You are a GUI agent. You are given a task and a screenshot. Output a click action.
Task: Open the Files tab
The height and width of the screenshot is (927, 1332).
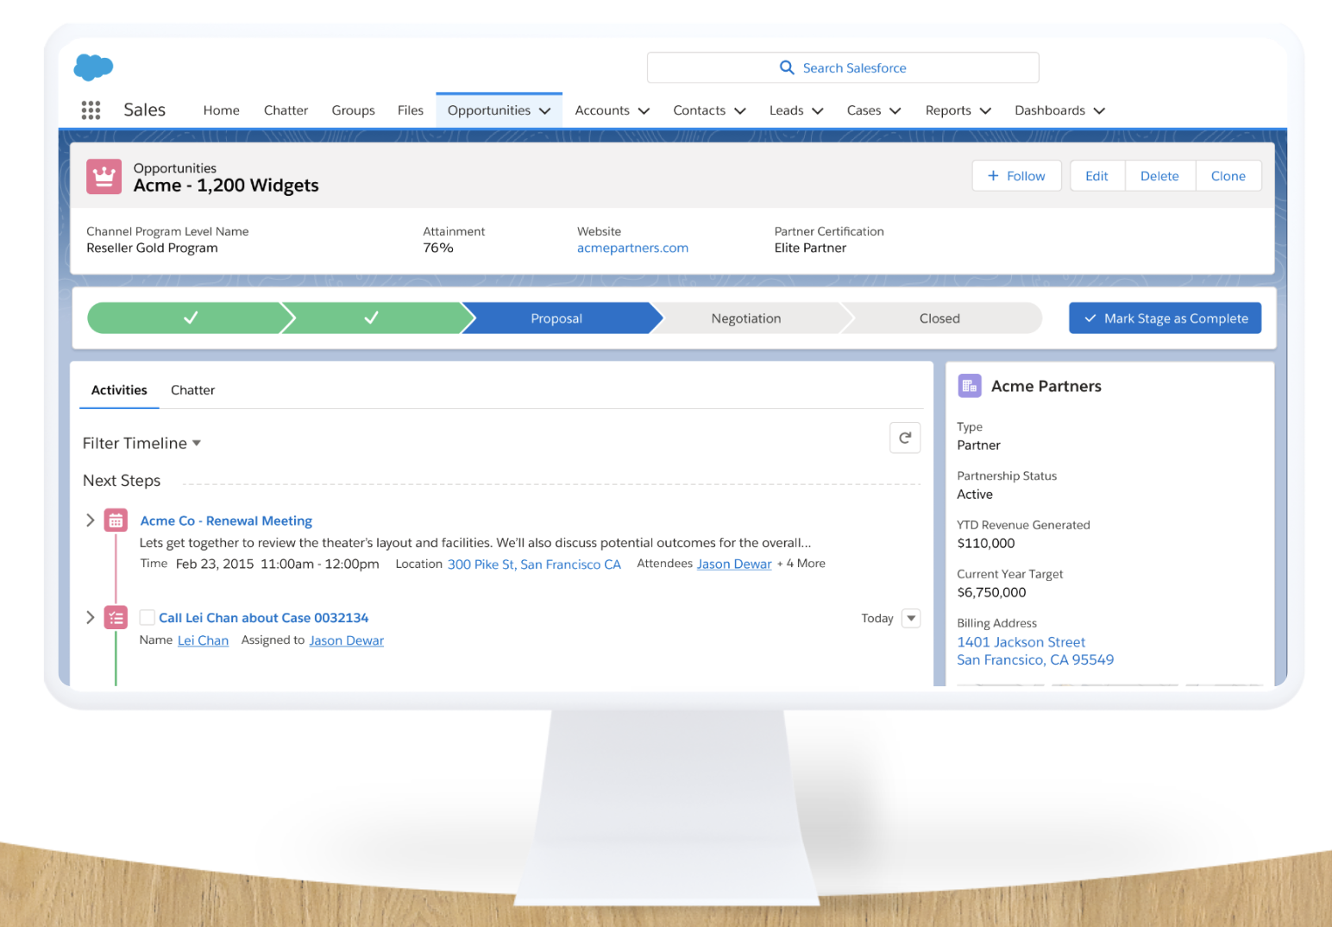411,110
